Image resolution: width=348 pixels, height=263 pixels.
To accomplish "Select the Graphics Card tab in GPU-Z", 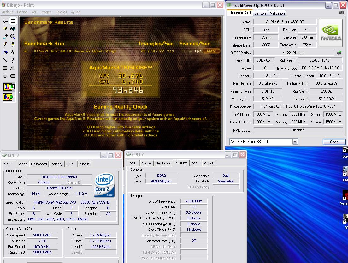I will [x=240, y=13].
